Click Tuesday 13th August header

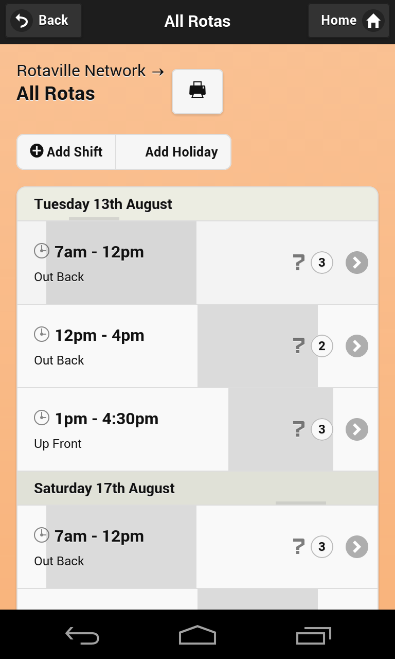click(x=103, y=204)
